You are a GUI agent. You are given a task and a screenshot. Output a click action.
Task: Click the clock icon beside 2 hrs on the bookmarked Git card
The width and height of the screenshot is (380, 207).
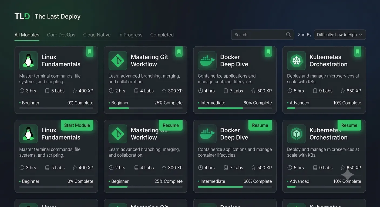(x=111, y=91)
